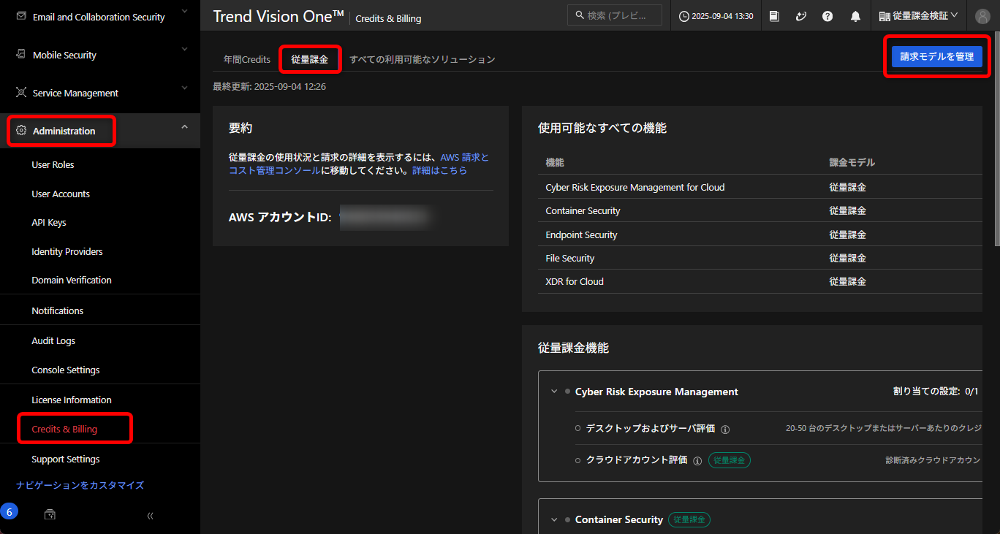
Task: Switch to 年間Credits tab
Action: [x=247, y=59]
